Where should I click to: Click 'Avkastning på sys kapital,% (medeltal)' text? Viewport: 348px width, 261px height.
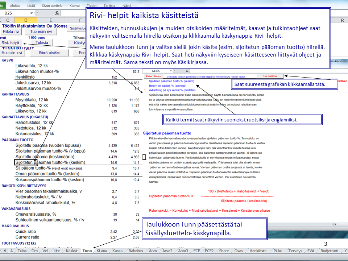172,90
